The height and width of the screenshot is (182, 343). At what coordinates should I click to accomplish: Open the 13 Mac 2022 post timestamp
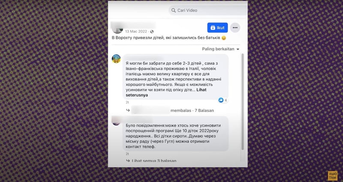coord(136,31)
